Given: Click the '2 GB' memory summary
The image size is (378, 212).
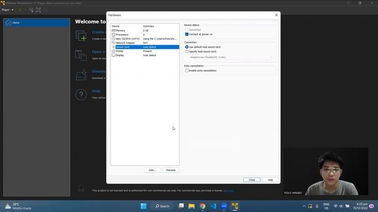Looking at the screenshot, I should click(x=146, y=31).
